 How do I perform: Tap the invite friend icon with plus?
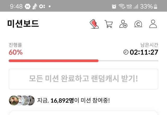tap(123, 24)
